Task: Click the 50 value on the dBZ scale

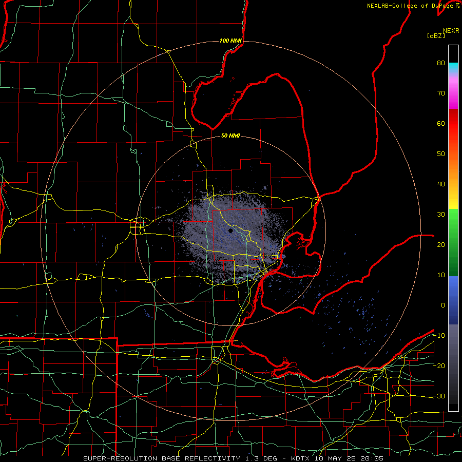Action: pos(441,154)
